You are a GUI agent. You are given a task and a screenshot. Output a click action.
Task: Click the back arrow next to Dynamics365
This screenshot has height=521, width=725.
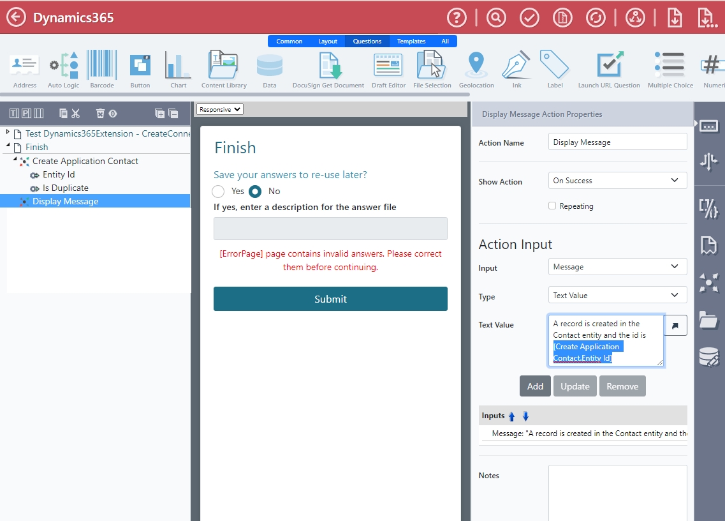16,18
